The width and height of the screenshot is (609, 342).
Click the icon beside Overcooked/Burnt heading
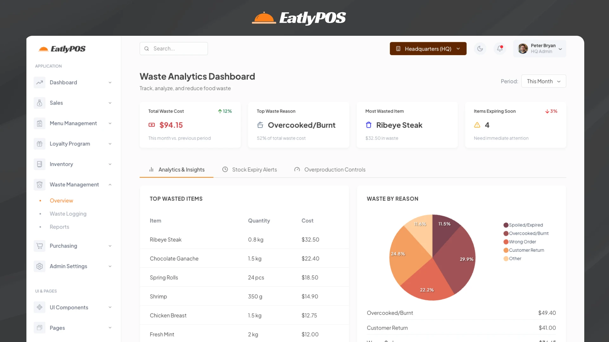point(260,125)
